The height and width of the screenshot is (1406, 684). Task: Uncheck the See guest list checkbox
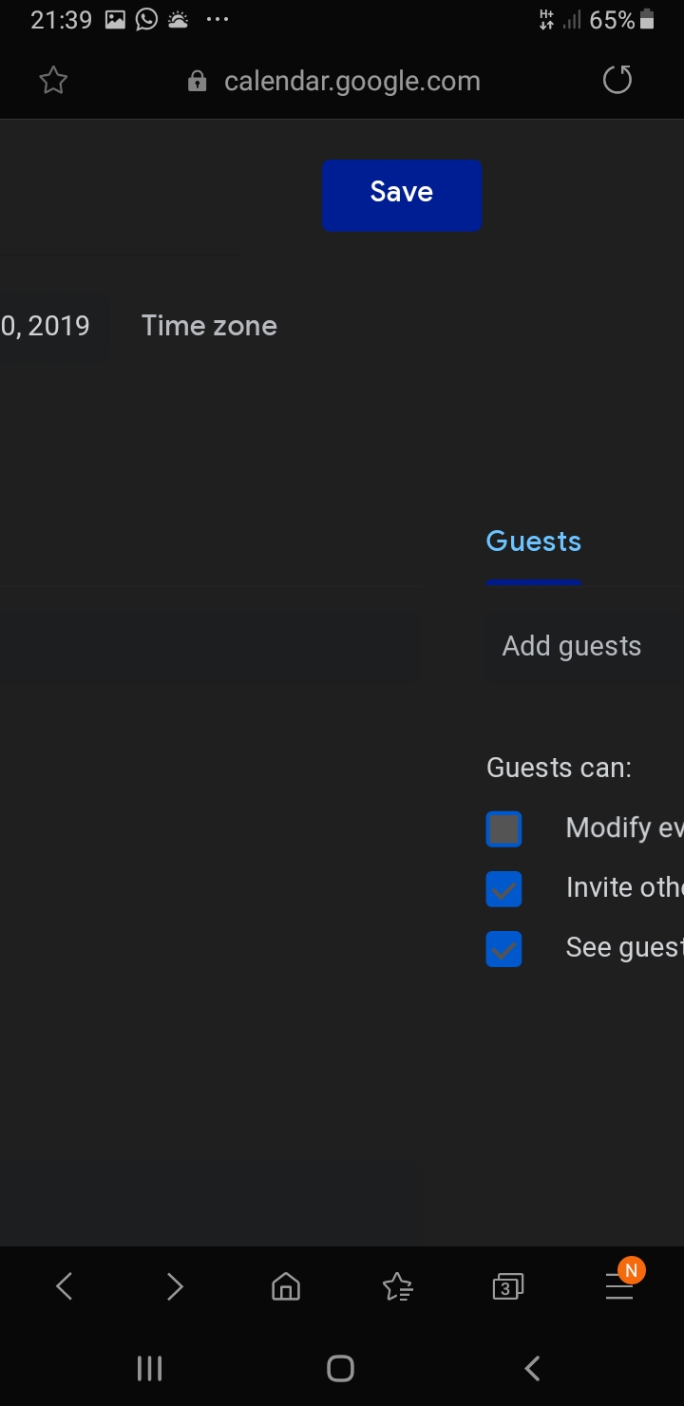pyautogui.click(x=503, y=948)
